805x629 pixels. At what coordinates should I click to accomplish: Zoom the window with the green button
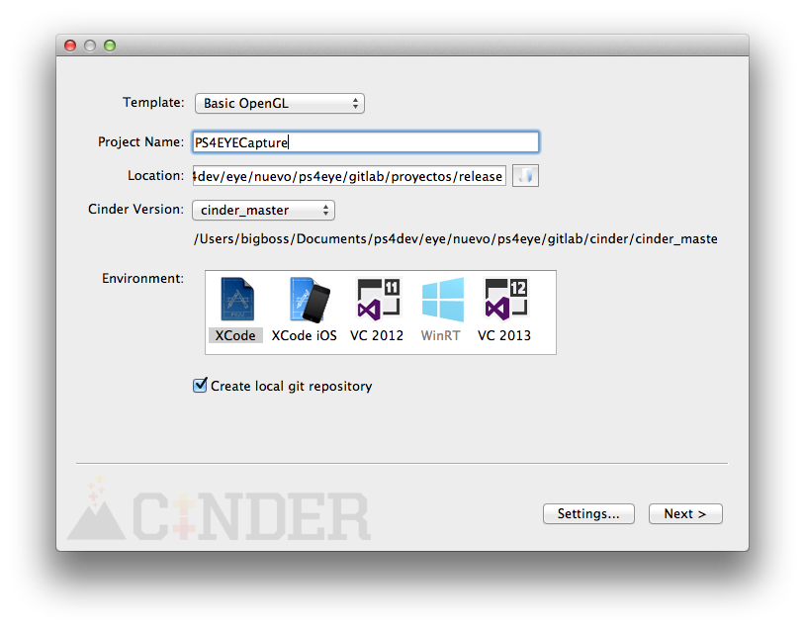pos(110,45)
